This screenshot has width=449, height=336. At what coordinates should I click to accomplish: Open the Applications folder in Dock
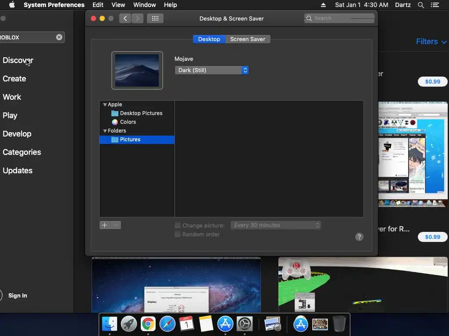(300, 324)
